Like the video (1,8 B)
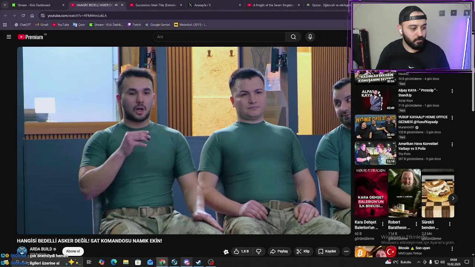Viewport: 475px width, 267px height. point(241,251)
